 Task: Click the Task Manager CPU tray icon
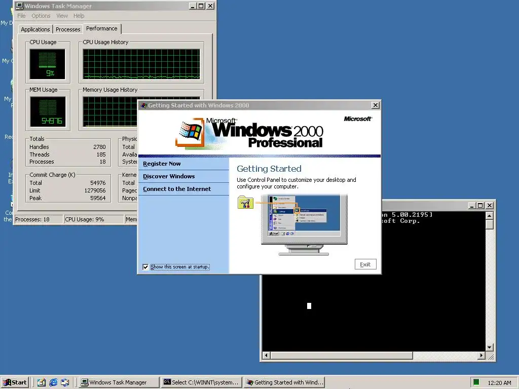coord(476,382)
